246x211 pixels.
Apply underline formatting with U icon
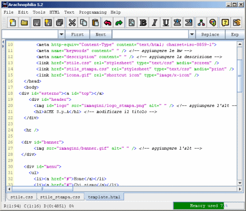point(166,22)
